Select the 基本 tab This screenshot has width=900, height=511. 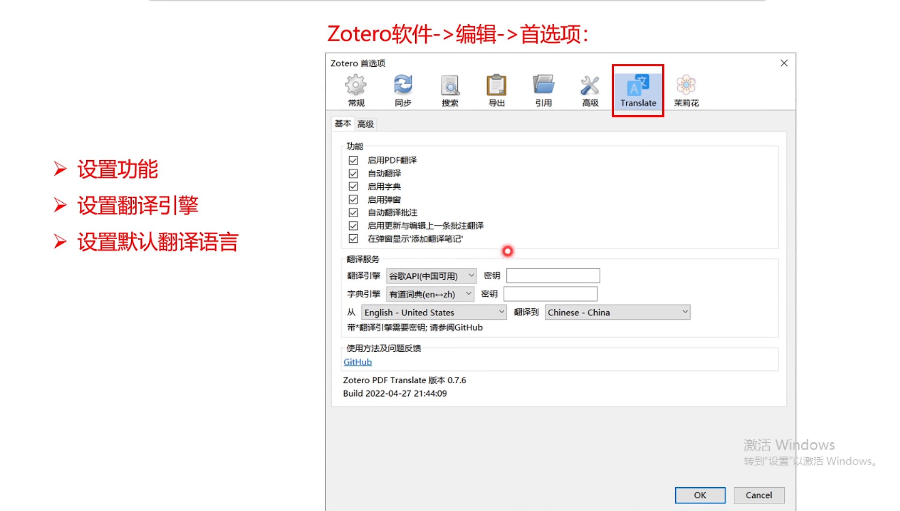pyautogui.click(x=342, y=124)
